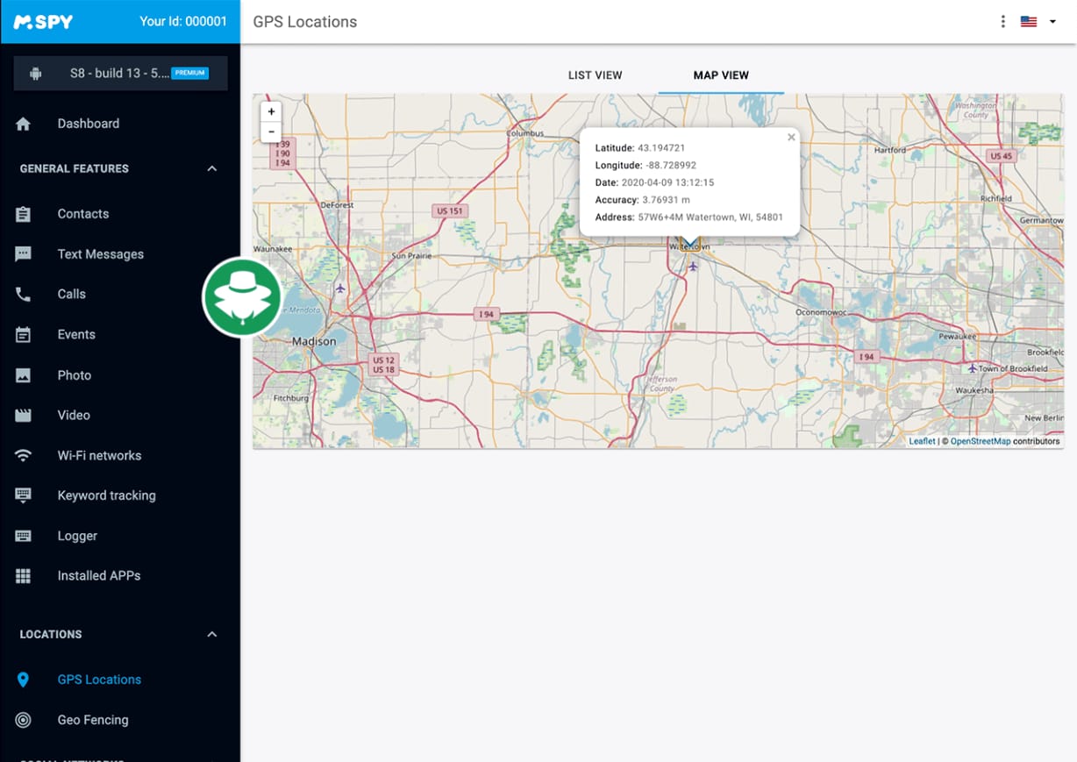
Task: Select the Calls phone icon
Action: (x=24, y=295)
